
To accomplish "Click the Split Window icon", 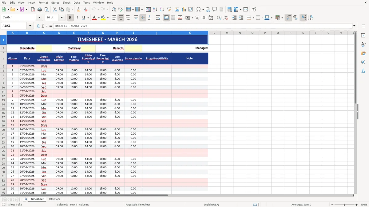I will tap(246, 10).
